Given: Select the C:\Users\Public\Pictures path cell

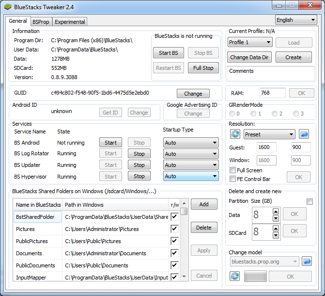Looking at the screenshot, I should [x=115, y=241].
